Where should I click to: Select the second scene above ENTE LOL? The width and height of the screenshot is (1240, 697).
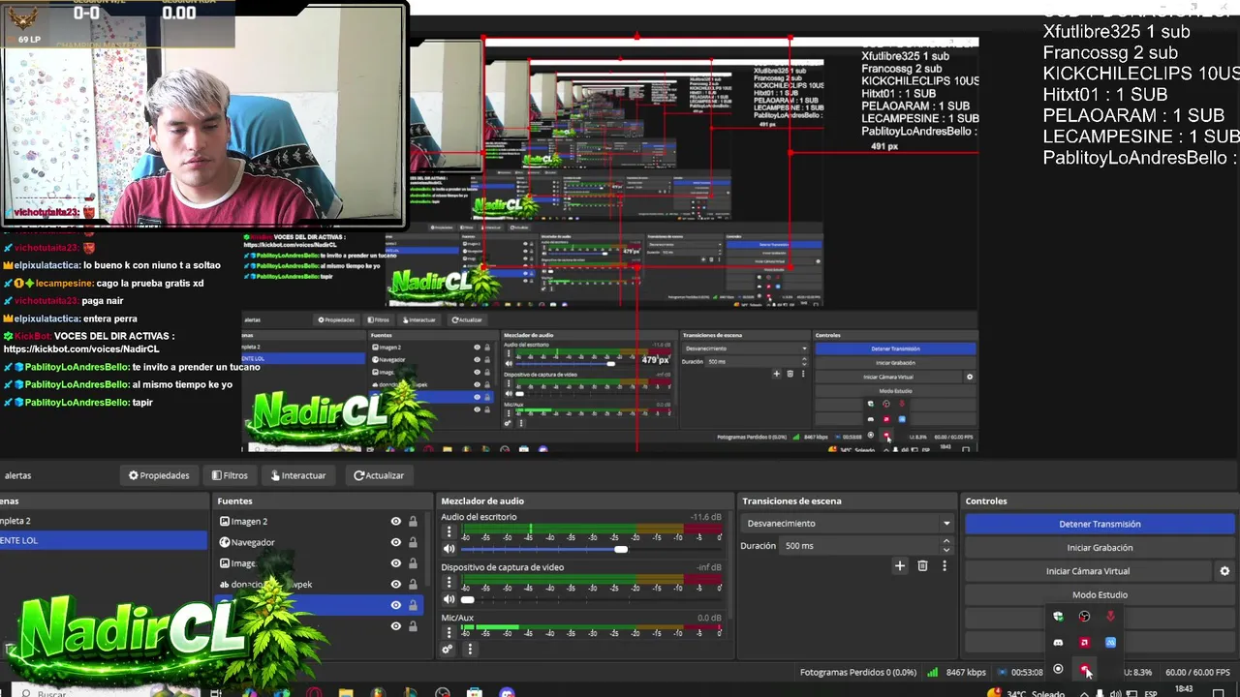102,521
